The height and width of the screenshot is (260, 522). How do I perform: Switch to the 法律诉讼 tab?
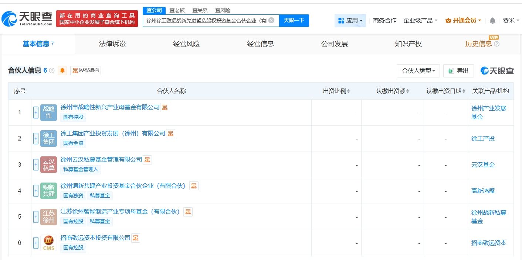point(112,44)
